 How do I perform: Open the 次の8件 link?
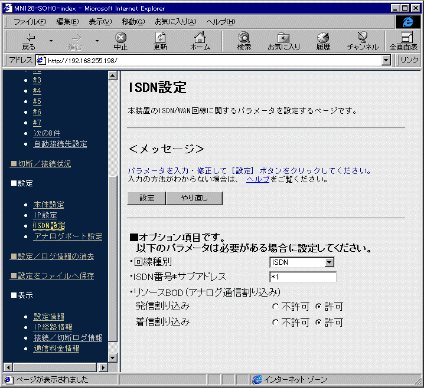pyautogui.click(x=47, y=133)
